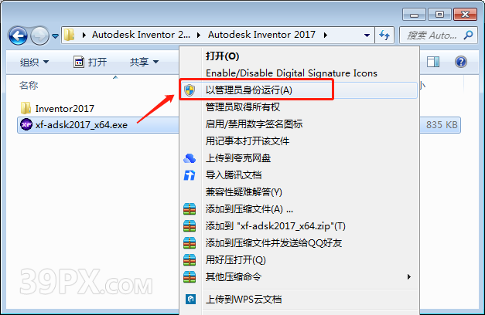The height and width of the screenshot is (315, 485).
Task: Expand the 其他压缩命令 submenu arrow
Action: pyautogui.click(x=409, y=276)
